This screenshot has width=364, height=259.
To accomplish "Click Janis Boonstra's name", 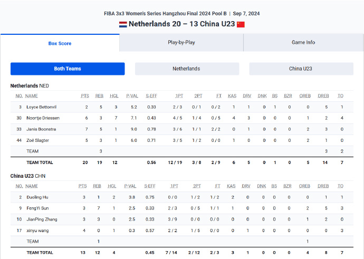I will point(41,129).
